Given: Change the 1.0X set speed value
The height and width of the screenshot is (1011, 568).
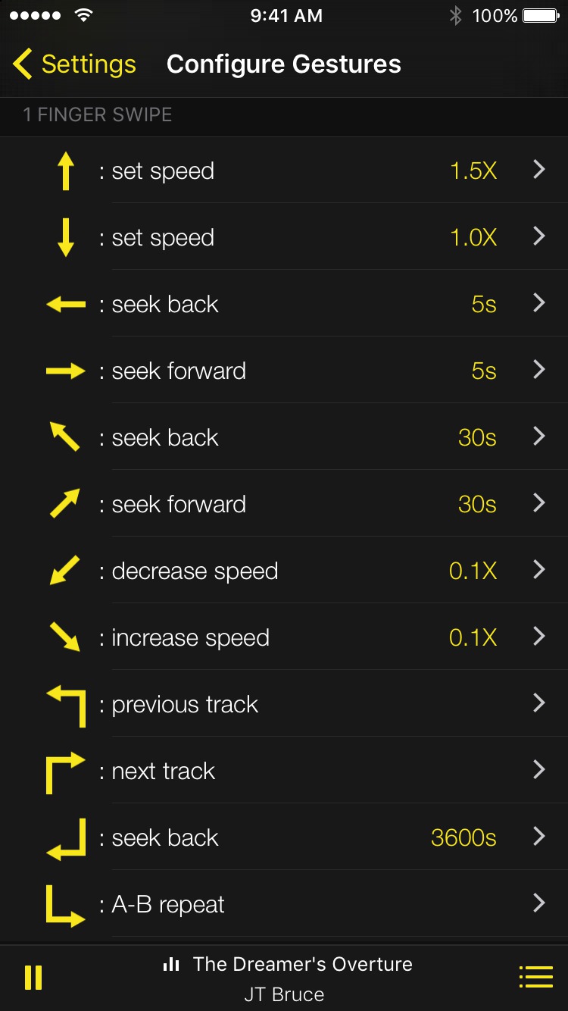Looking at the screenshot, I should point(473,237).
